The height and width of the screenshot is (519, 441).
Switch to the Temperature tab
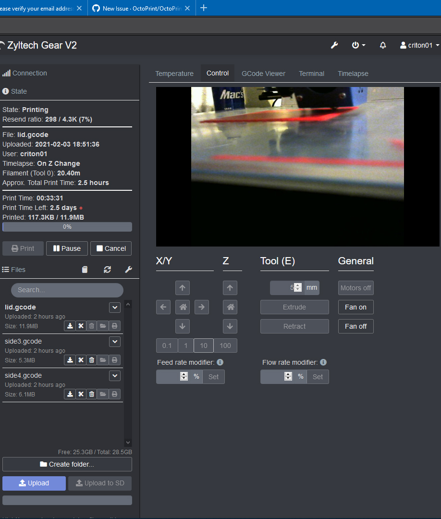(x=174, y=74)
